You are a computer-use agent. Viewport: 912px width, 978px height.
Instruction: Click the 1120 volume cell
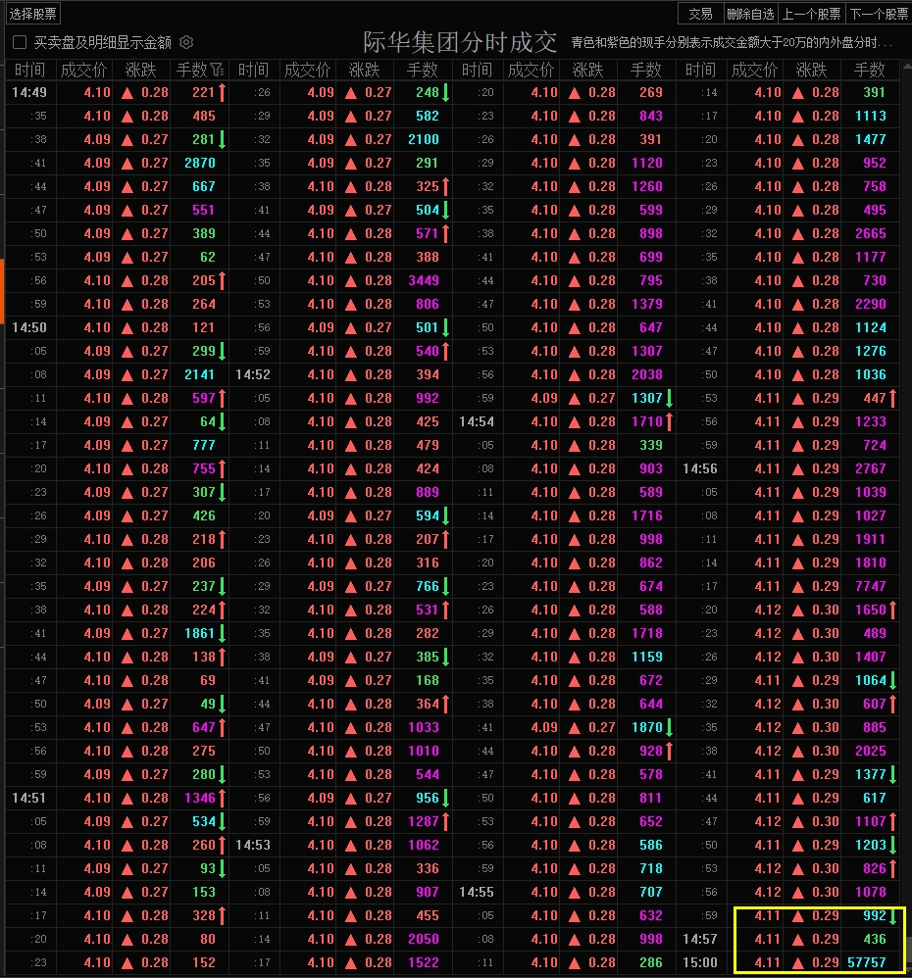(x=646, y=163)
